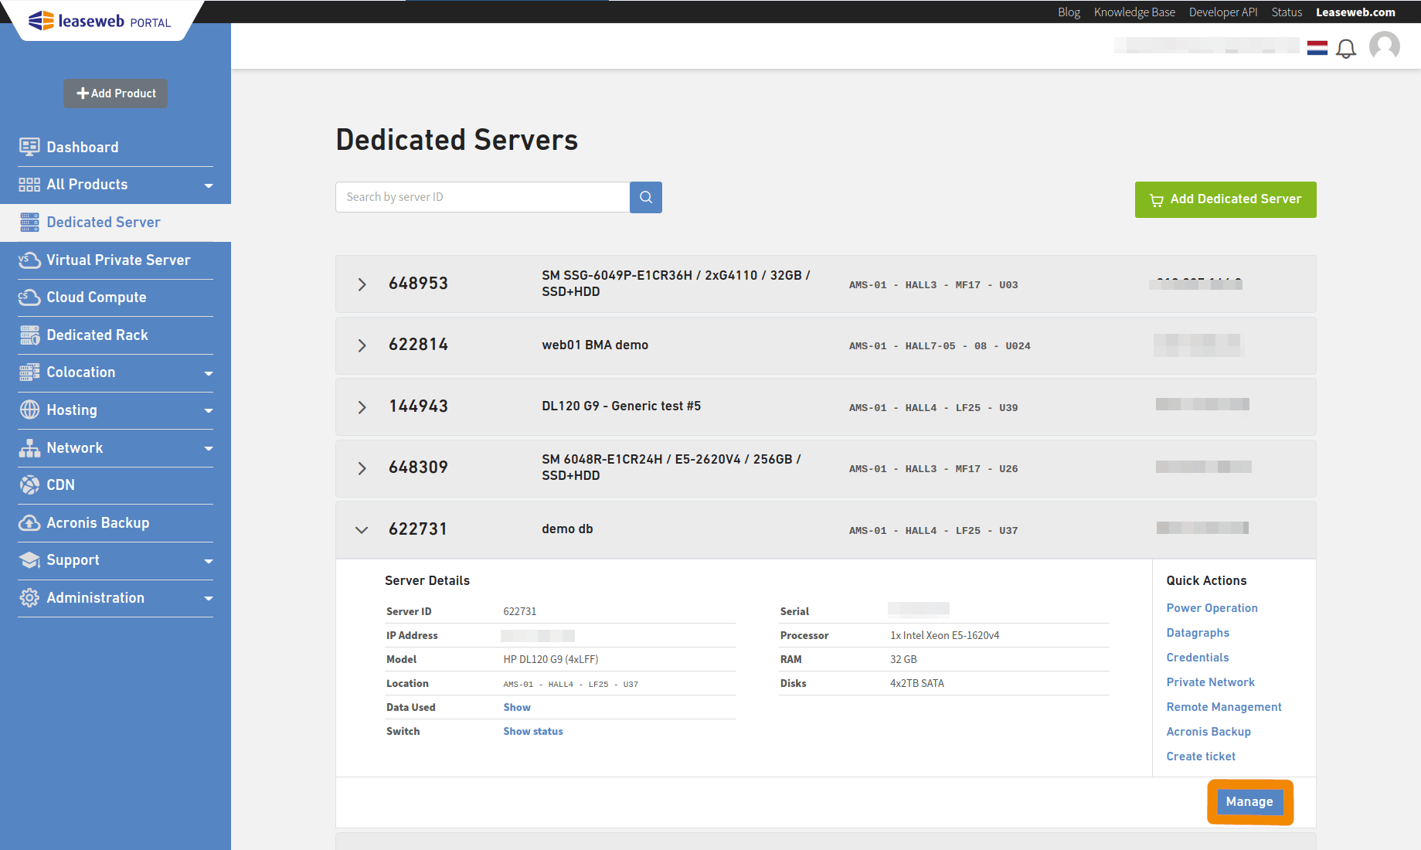Image resolution: width=1421 pixels, height=850 pixels.
Task: Click Add Dedicated Server button
Action: (1225, 199)
